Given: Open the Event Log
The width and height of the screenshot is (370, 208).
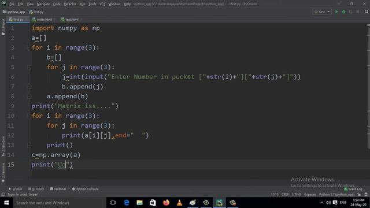Looking at the screenshot, I should pos(353,189).
